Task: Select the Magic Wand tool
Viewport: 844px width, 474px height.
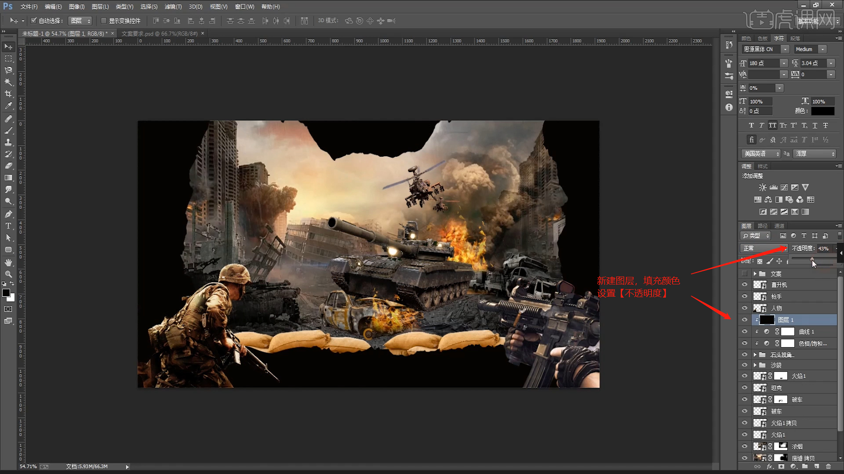Action: pyautogui.click(x=8, y=82)
